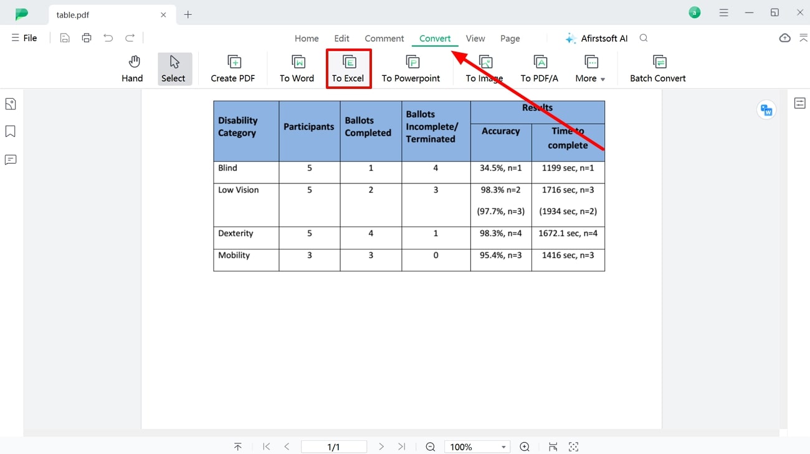Open the thumbnails panel in left sidebar
The image size is (810, 454).
coord(11,104)
